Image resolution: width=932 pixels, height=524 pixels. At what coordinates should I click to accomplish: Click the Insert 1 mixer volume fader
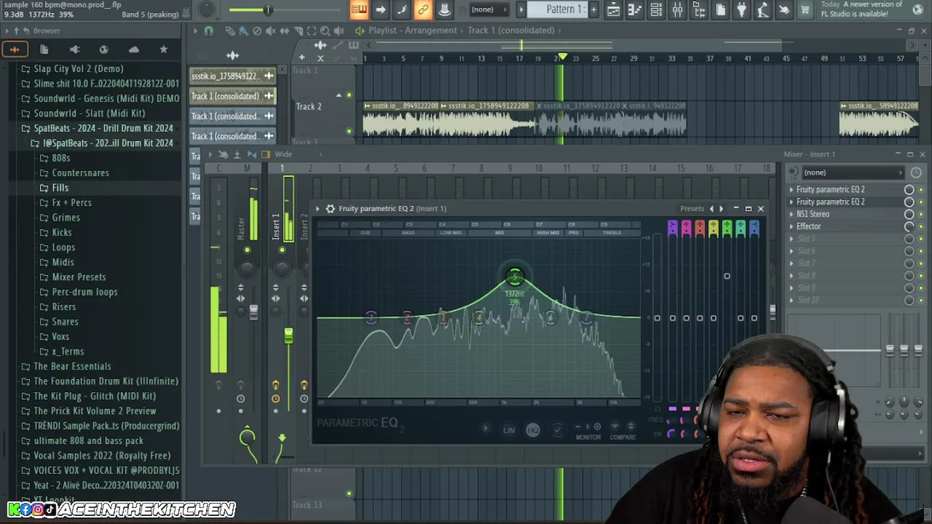coord(288,336)
